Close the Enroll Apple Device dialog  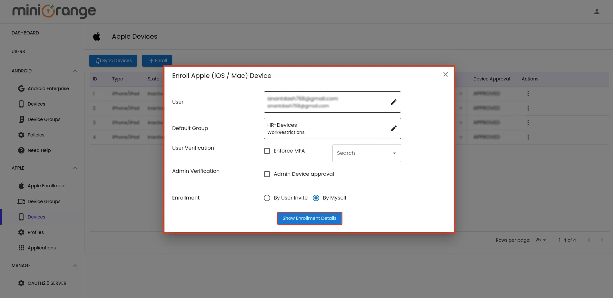tap(445, 74)
